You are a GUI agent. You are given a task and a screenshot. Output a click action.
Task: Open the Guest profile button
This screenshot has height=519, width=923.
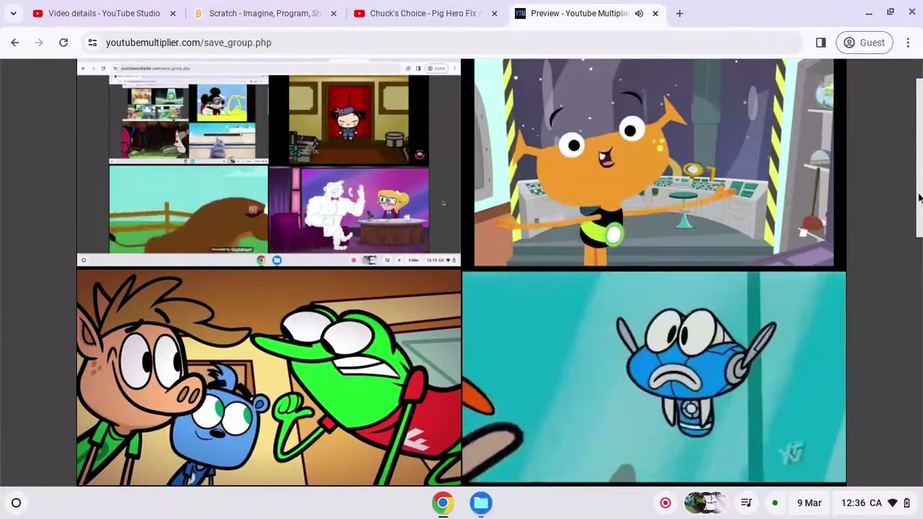(865, 43)
